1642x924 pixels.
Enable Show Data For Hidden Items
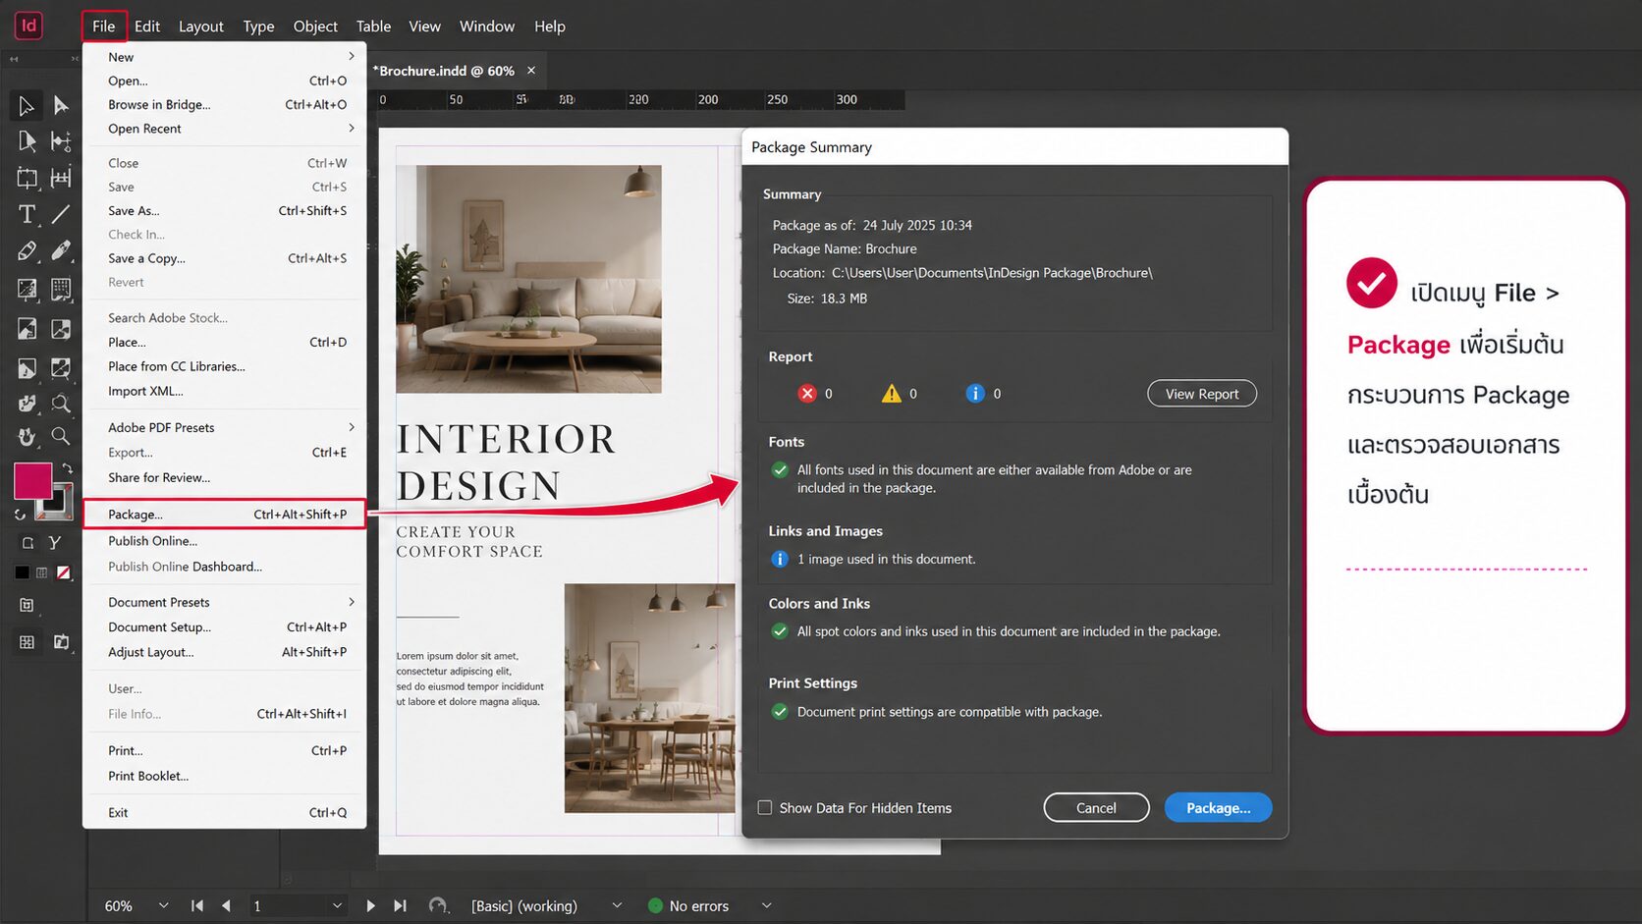(x=765, y=808)
